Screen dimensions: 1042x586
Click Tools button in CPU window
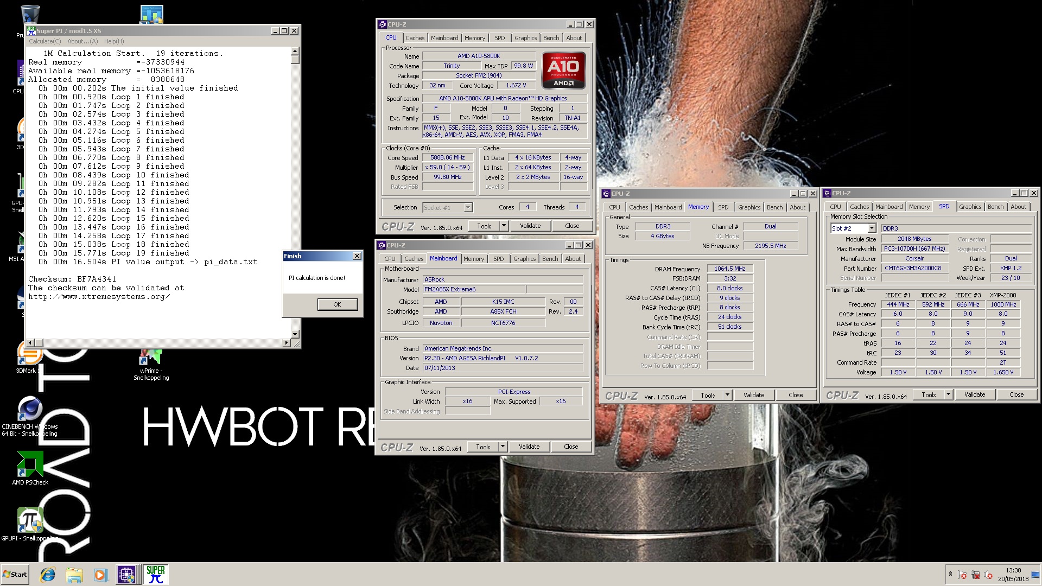[484, 226]
